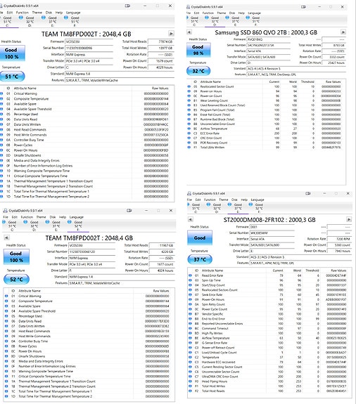Open the Language menu in the 52 °C TEAM window

pos(77,217)
